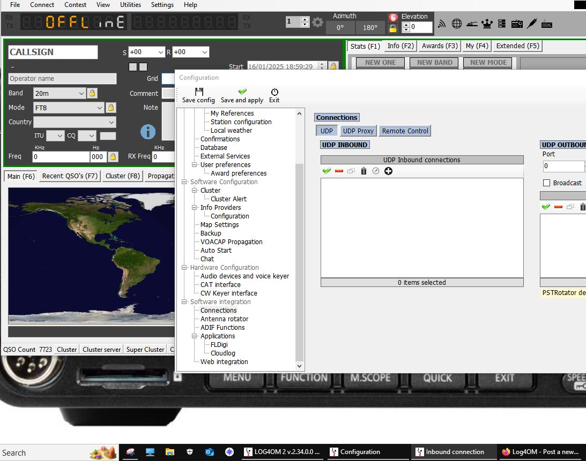This screenshot has height=461, width=586.
Task: Click the Band lock icon
Action: tap(92, 93)
